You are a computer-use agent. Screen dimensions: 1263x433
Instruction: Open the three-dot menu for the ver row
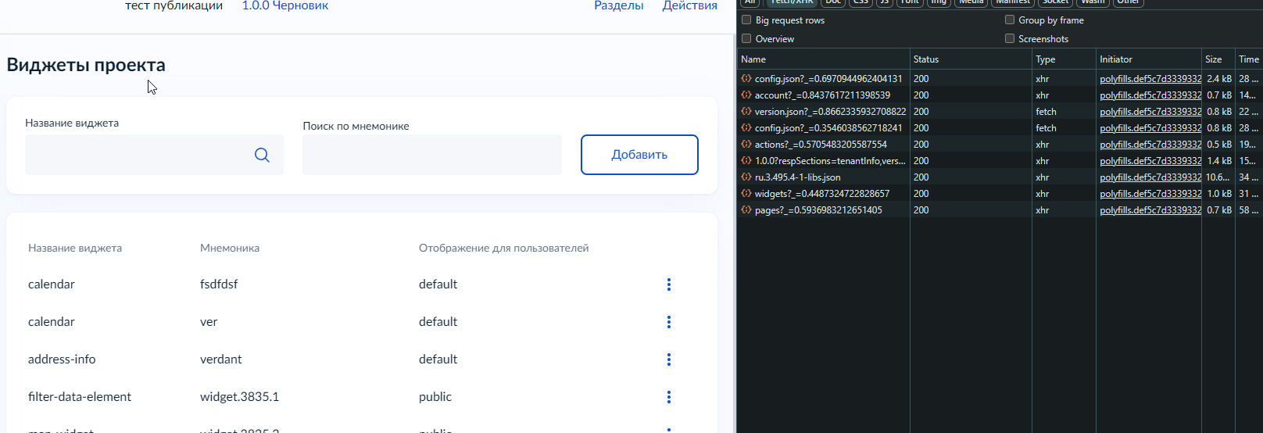coord(669,322)
